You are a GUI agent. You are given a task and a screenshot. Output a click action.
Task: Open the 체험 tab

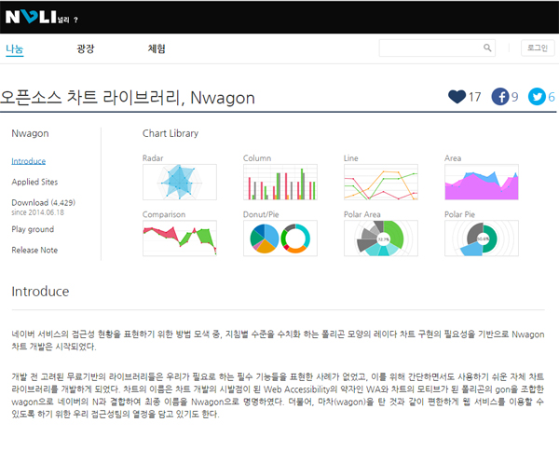(157, 48)
